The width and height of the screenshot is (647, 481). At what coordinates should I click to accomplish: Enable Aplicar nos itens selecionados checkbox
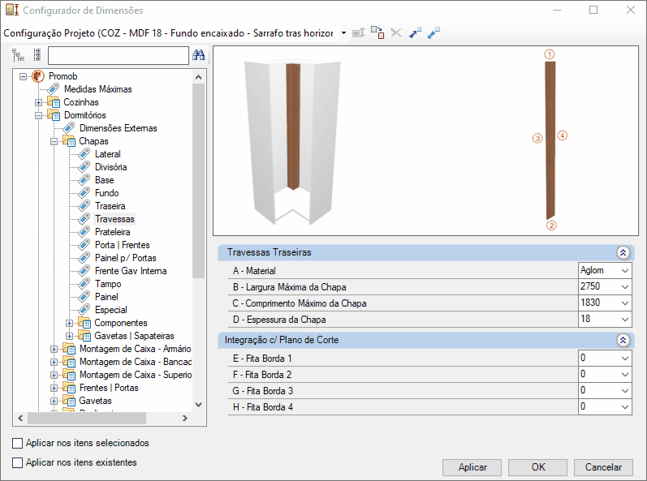[17, 443]
